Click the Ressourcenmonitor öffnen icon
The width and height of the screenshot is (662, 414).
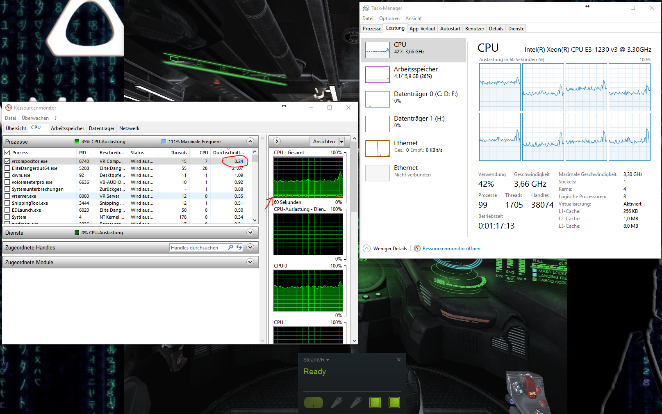click(417, 248)
